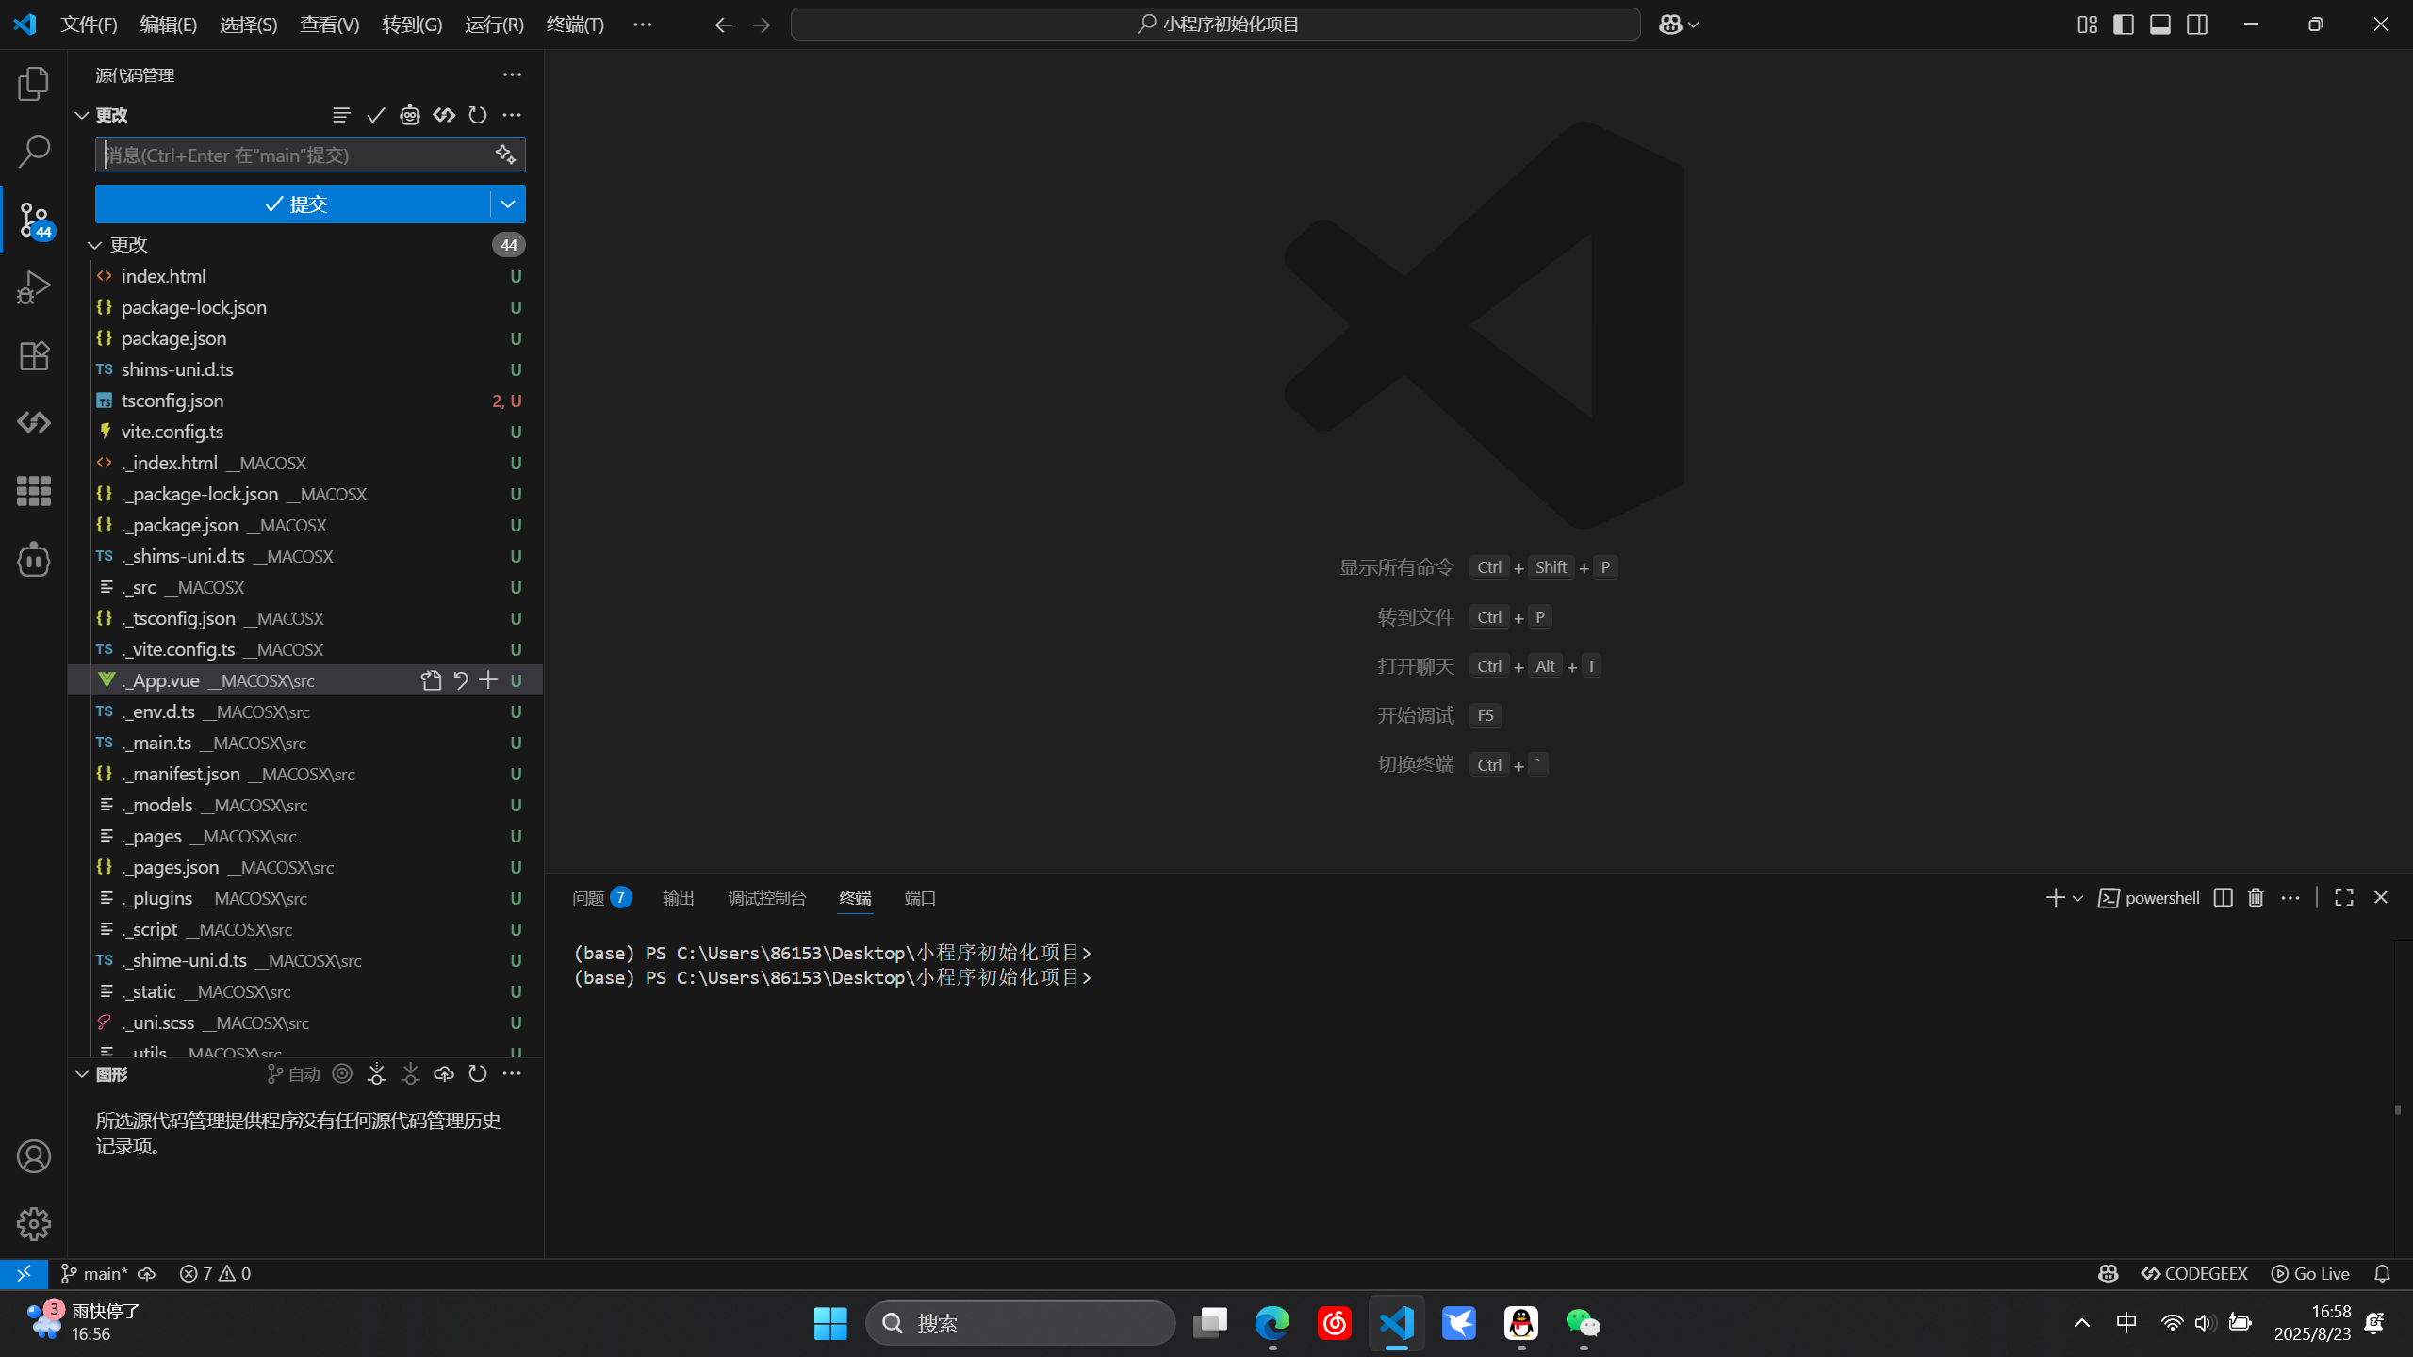Open Copilot dropdown chevron in title bar
The image size is (2413, 1357).
pos(1694,25)
